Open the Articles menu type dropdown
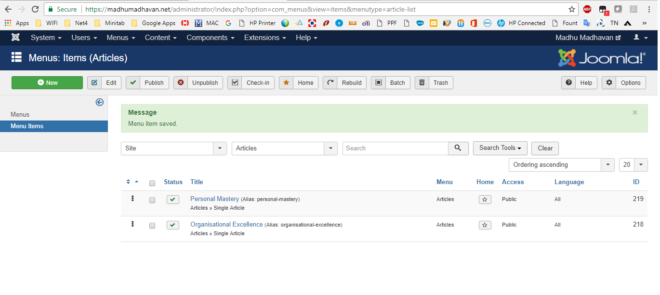This screenshot has width=660, height=295. [x=284, y=148]
